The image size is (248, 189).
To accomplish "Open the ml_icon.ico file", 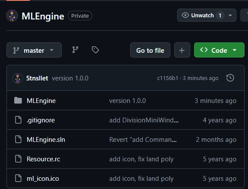I will [43, 179].
